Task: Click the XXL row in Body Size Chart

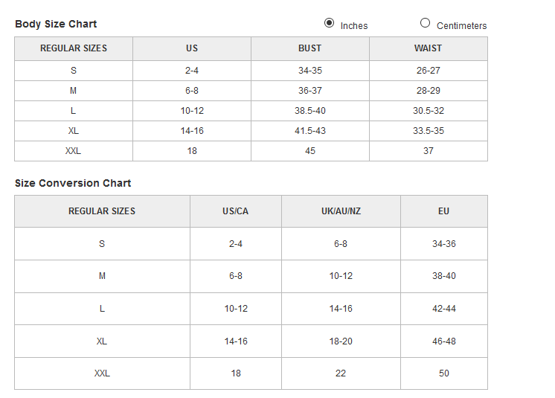Action: 73,151
